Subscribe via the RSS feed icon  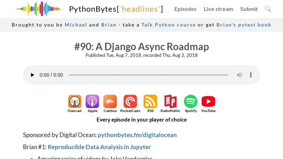tap(150, 101)
